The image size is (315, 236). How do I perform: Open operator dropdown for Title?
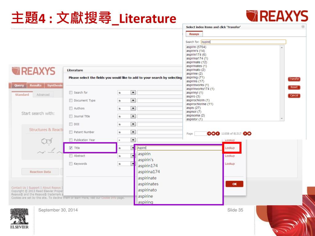[133, 148]
